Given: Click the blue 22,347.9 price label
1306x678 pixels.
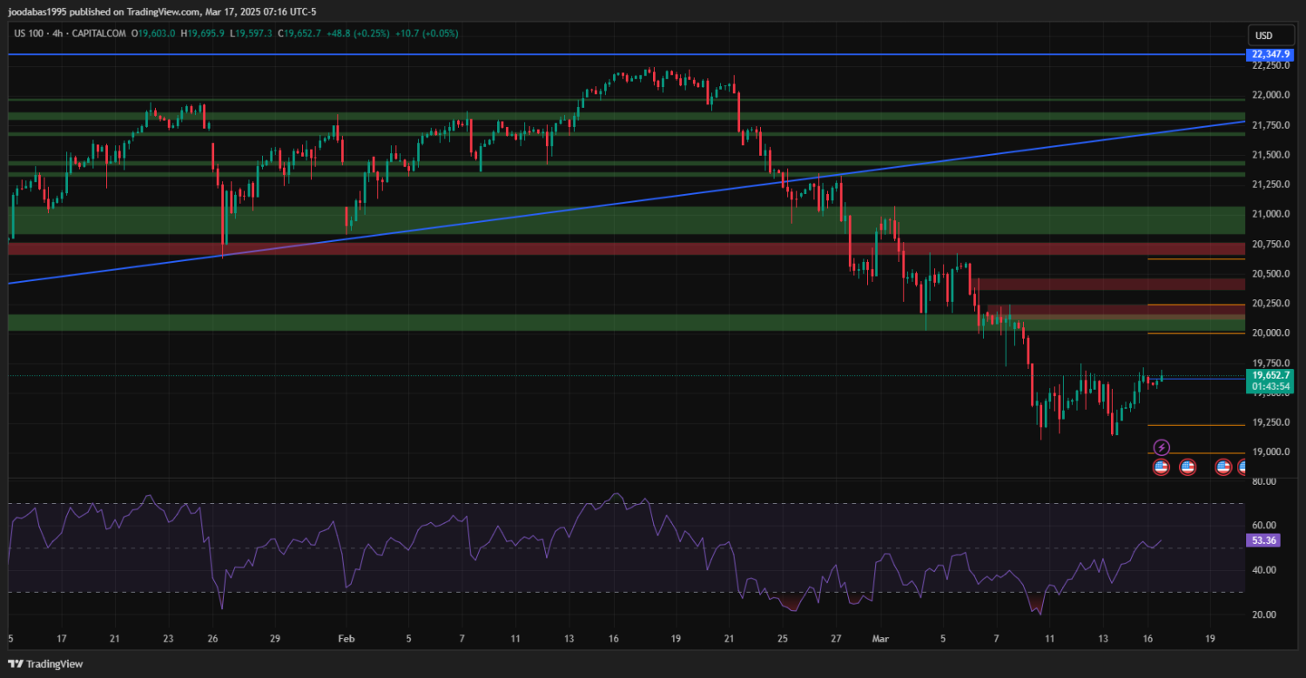Looking at the screenshot, I should coord(1269,55).
